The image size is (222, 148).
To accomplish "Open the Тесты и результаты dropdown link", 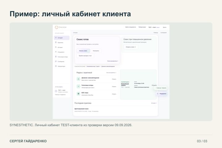I will tap(113, 61).
